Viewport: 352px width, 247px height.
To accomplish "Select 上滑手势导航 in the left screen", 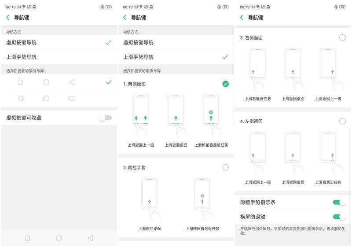I will pos(59,57).
